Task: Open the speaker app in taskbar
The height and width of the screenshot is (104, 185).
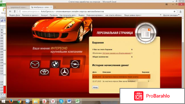Action: 28,101
